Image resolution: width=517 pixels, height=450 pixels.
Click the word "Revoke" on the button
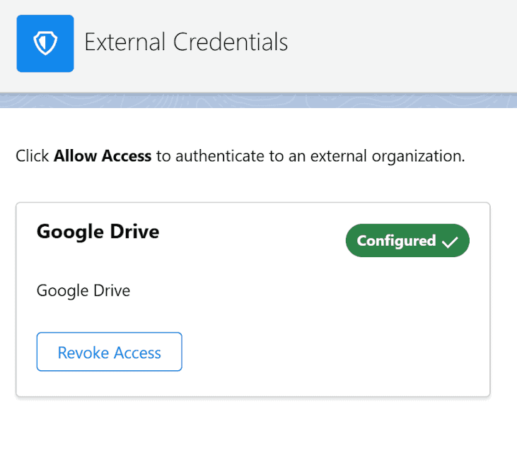[83, 353]
